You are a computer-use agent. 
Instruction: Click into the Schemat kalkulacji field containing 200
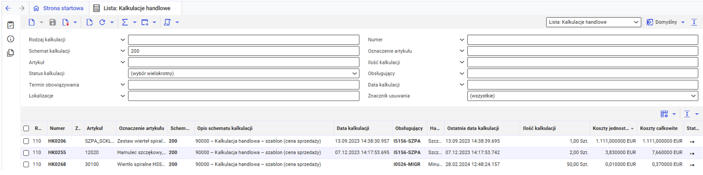click(243, 51)
